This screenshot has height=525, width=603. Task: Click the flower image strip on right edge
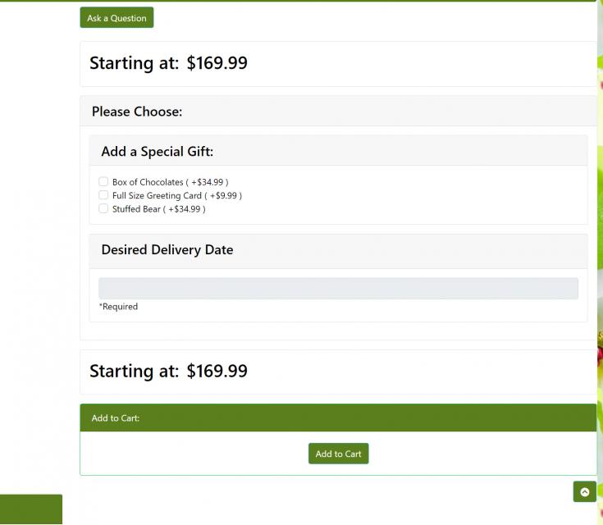pyautogui.click(x=599, y=262)
